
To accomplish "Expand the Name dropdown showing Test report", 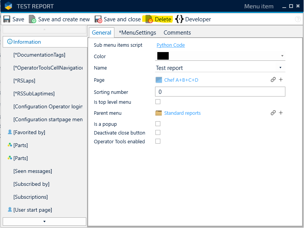I will (x=280, y=68).
